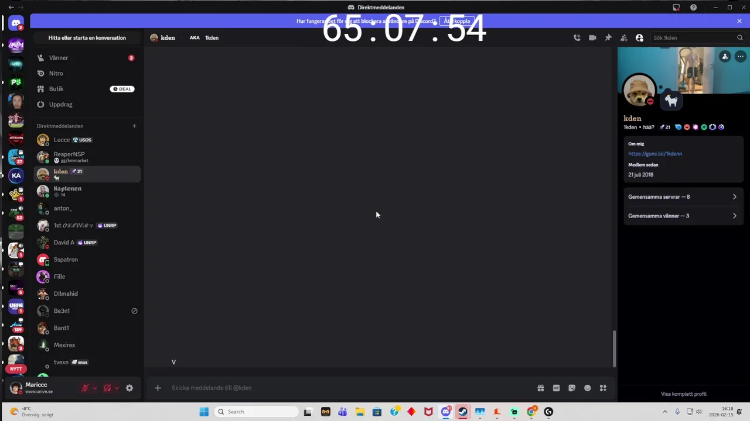Open the Discord inbox icon
Viewport: 750px width, 421px height.
pos(676,8)
